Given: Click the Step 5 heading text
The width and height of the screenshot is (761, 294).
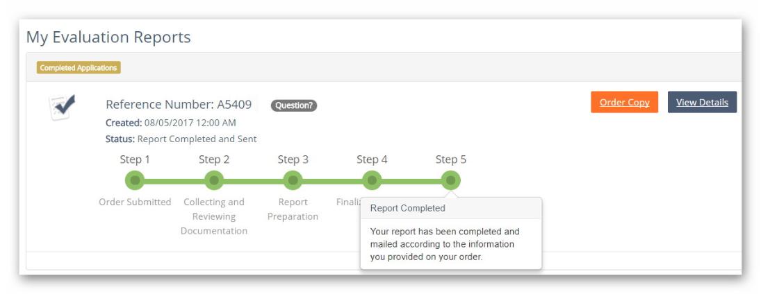Looking at the screenshot, I should point(451,159).
